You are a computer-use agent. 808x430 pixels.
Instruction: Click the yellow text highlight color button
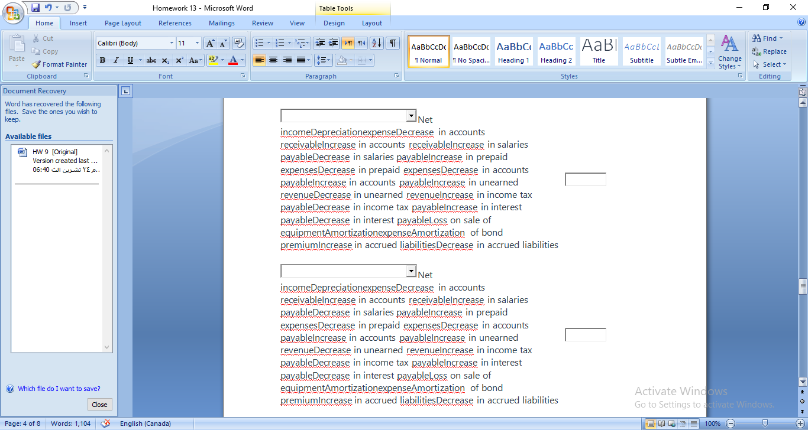[x=213, y=60]
